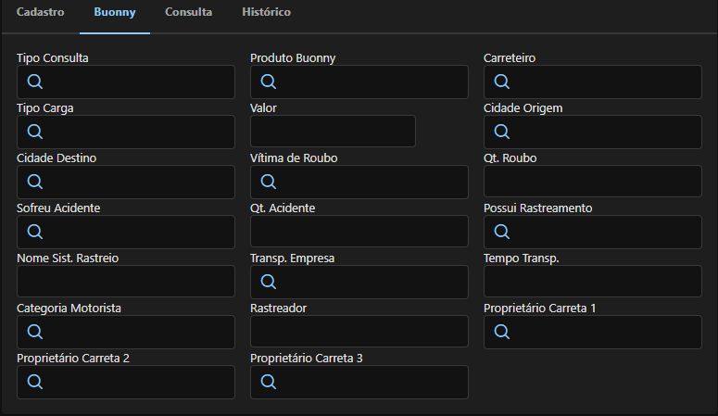718x416 pixels.
Task: Click the Proprietário Carreta 3 magnifier icon
Action: pyautogui.click(x=269, y=381)
